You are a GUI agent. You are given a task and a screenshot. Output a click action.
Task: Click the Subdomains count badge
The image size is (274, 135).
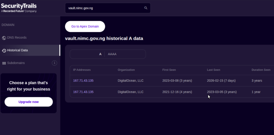[54, 63]
